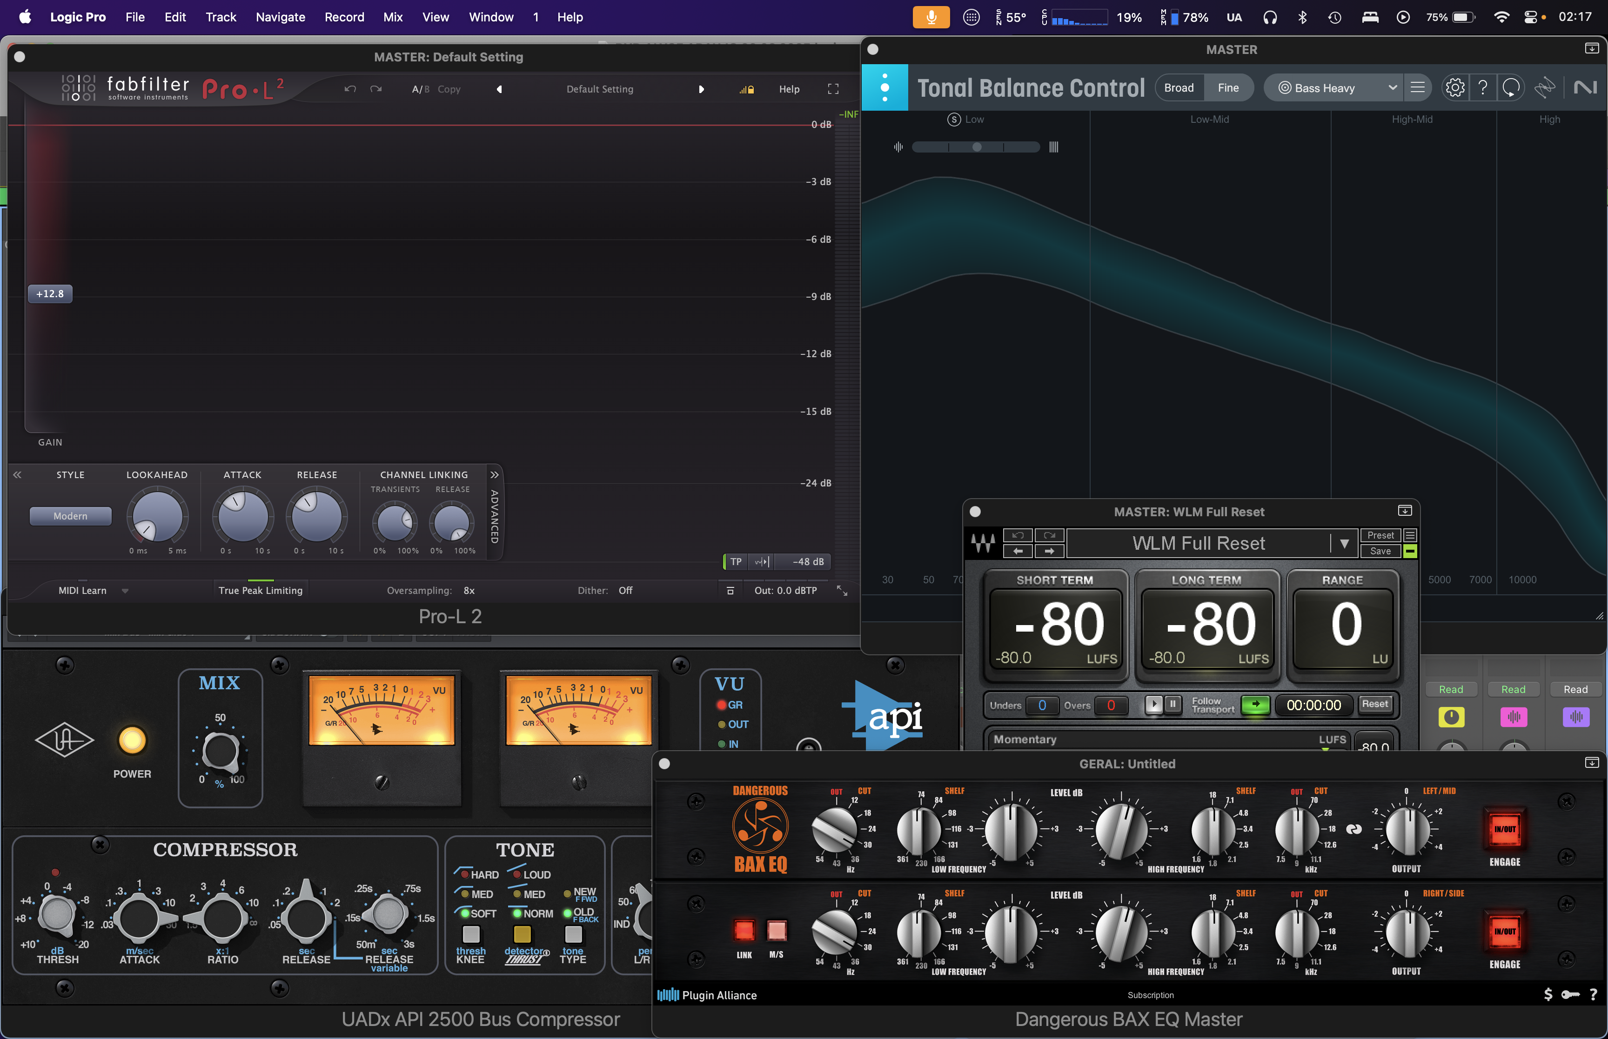This screenshot has height=1039, width=1608.
Task: Open the Mix menu
Action: click(393, 17)
